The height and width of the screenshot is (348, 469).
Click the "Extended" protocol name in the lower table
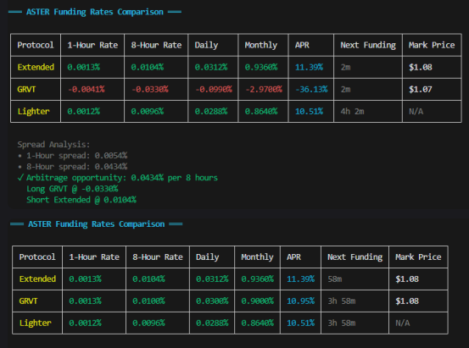coord(37,279)
